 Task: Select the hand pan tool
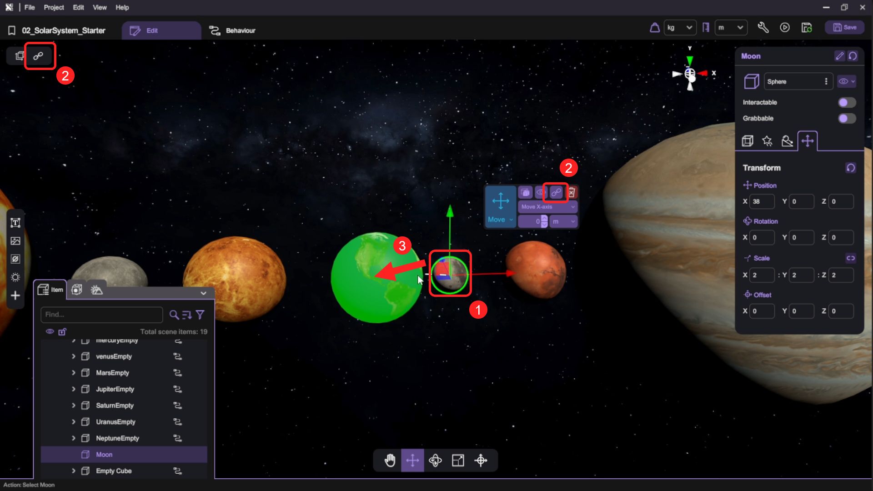point(390,461)
